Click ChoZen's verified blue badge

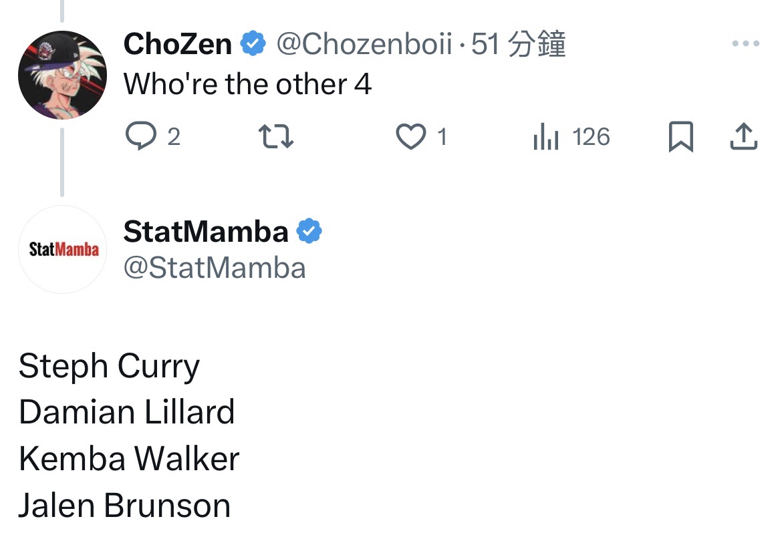tap(253, 45)
